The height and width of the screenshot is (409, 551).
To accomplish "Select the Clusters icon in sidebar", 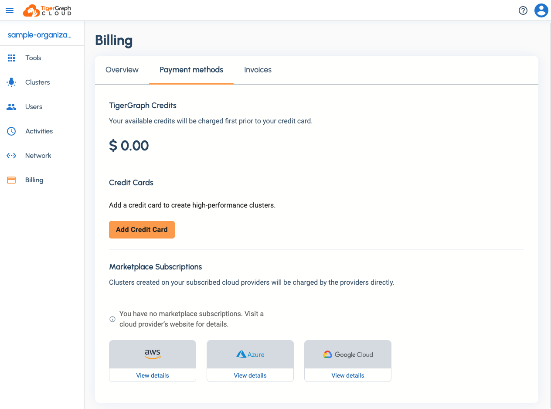I will (x=11, y=82).
